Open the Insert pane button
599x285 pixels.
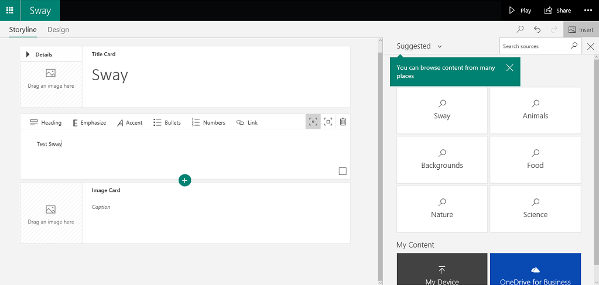(580, 30)
